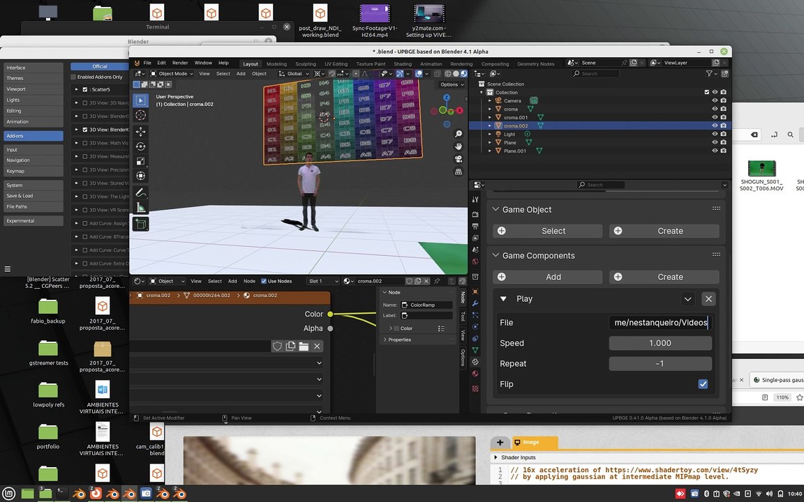Click the outliner Search field
Viewport: 804px width, 502px height.
coord(595,74)
